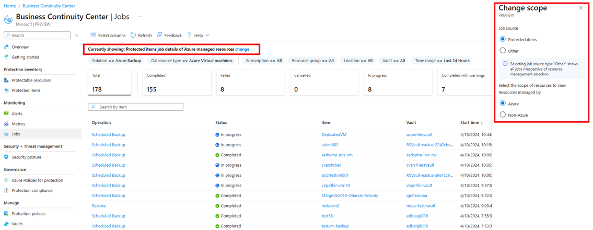Image resolution: width=593 pixels, height=230 pixels.
Task: Select Jobs in the Monitoring section
Action: pos(16,134)
